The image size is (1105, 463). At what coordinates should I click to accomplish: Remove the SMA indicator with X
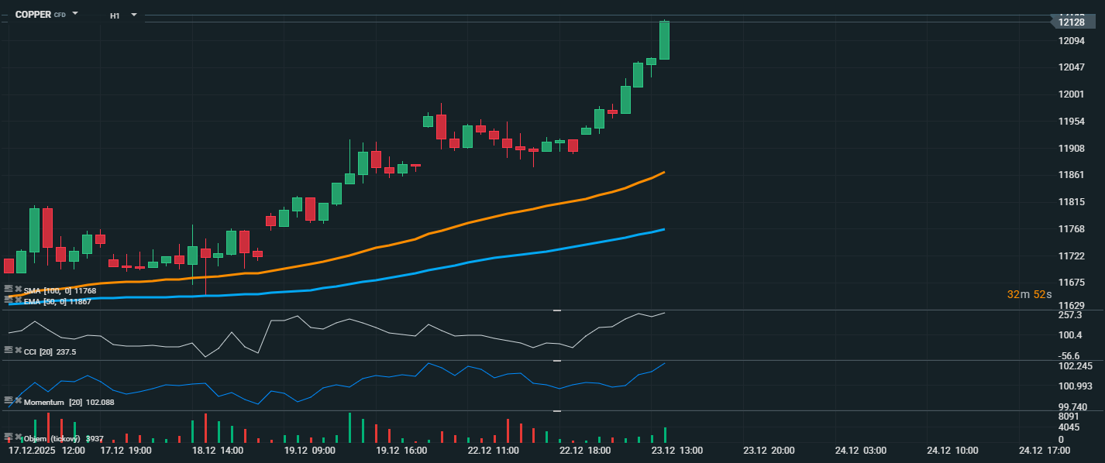click(x=18, y=289)
